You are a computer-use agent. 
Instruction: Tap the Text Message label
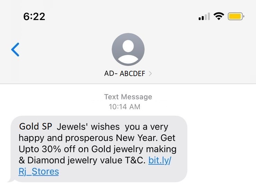point(128,97)
